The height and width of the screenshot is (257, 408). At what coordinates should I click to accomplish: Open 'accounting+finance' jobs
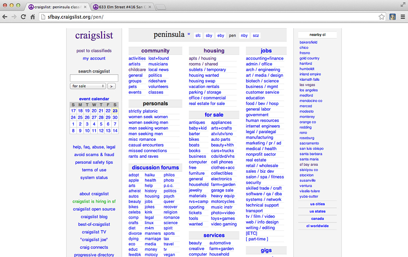pyautogui.click(x=265, y=58)
